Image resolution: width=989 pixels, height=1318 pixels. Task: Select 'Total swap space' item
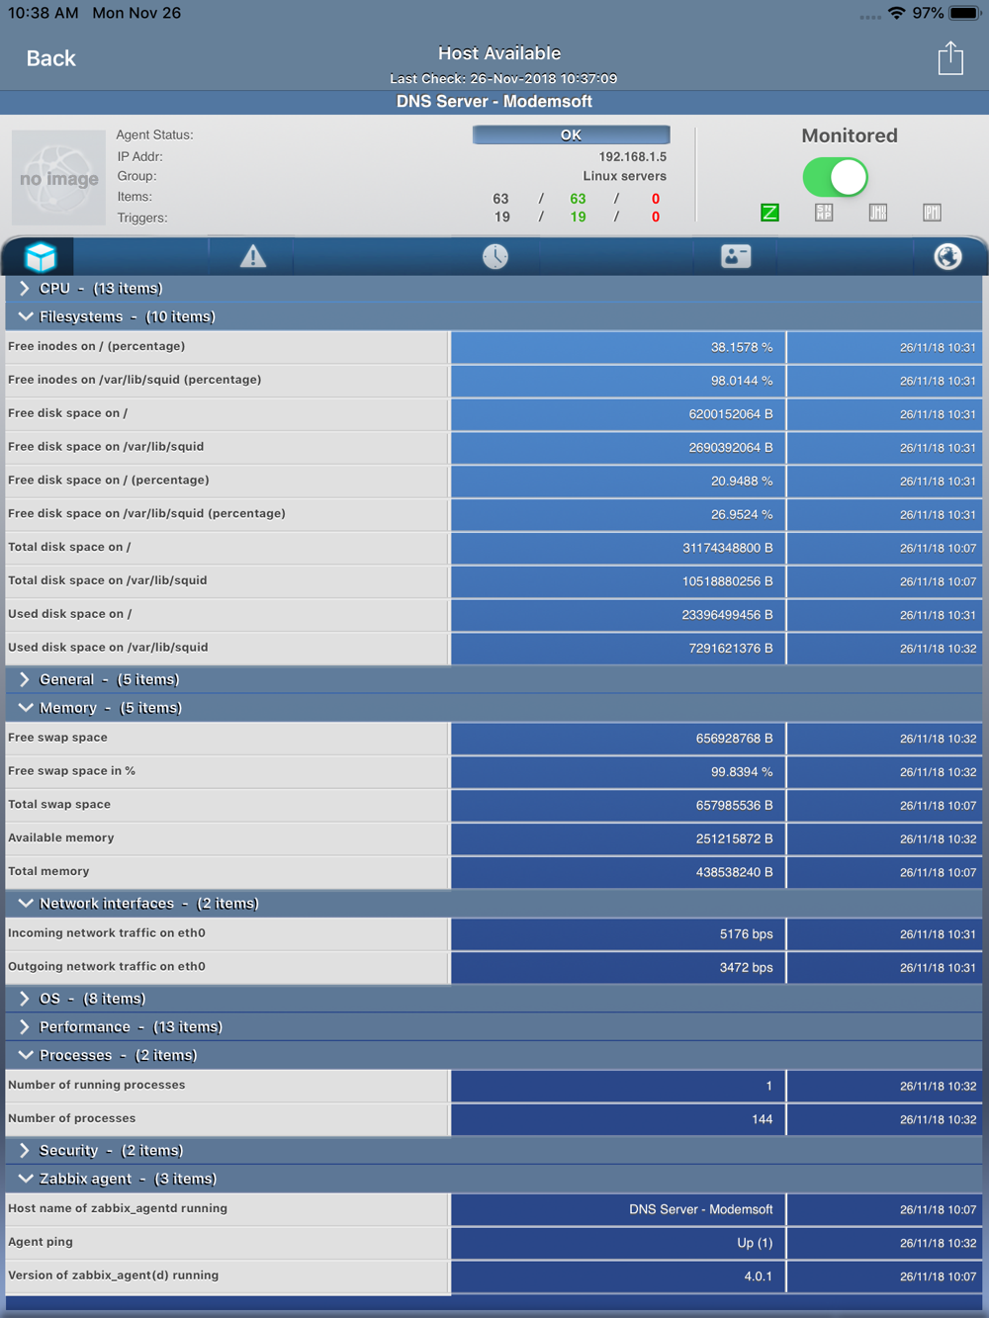point(494,806)
